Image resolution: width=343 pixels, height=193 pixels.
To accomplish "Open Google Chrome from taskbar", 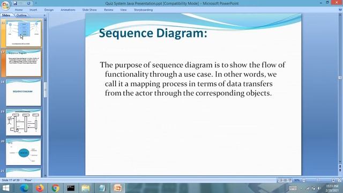I will [x=55, y=188].
